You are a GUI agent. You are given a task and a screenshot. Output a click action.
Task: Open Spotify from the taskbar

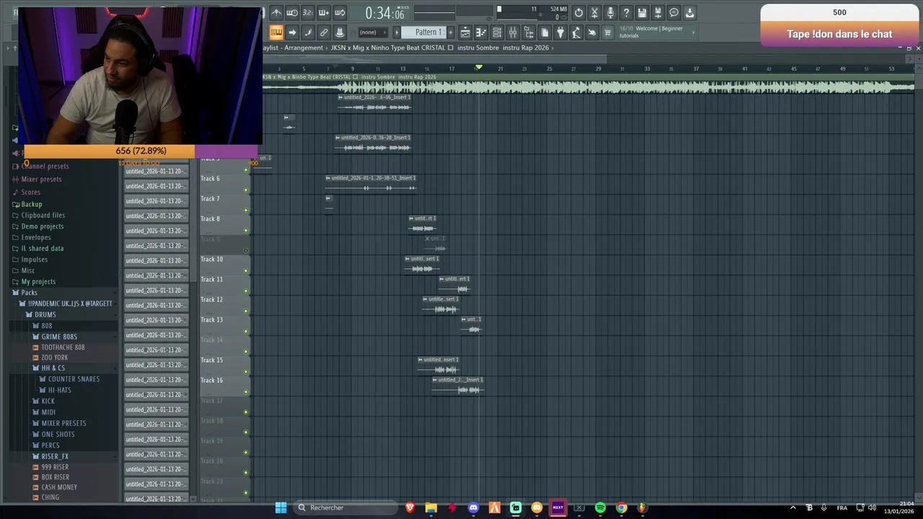click(x=600, y=507)
